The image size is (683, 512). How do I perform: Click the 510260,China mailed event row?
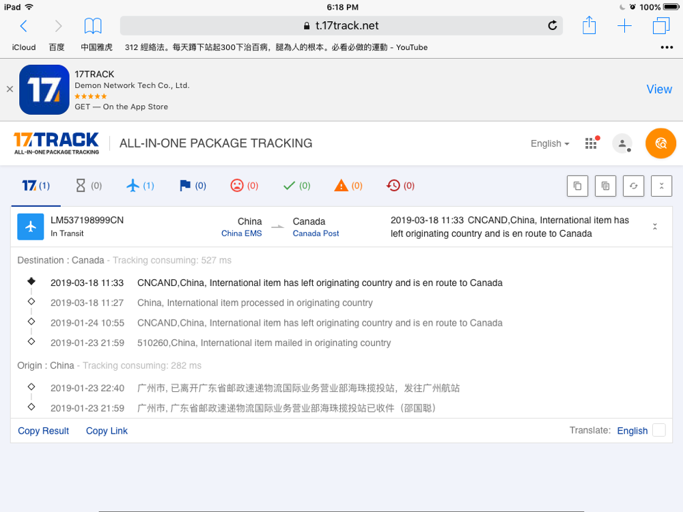click(221, 343)
